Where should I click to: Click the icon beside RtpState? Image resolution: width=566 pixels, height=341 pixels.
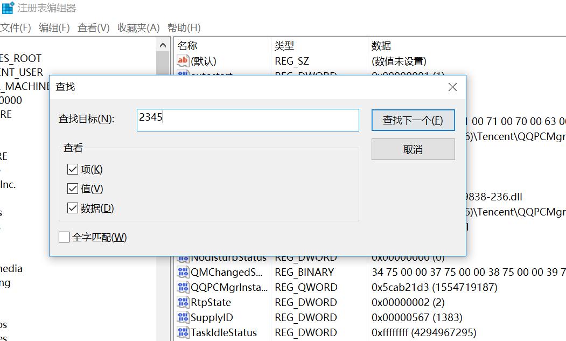182,302
